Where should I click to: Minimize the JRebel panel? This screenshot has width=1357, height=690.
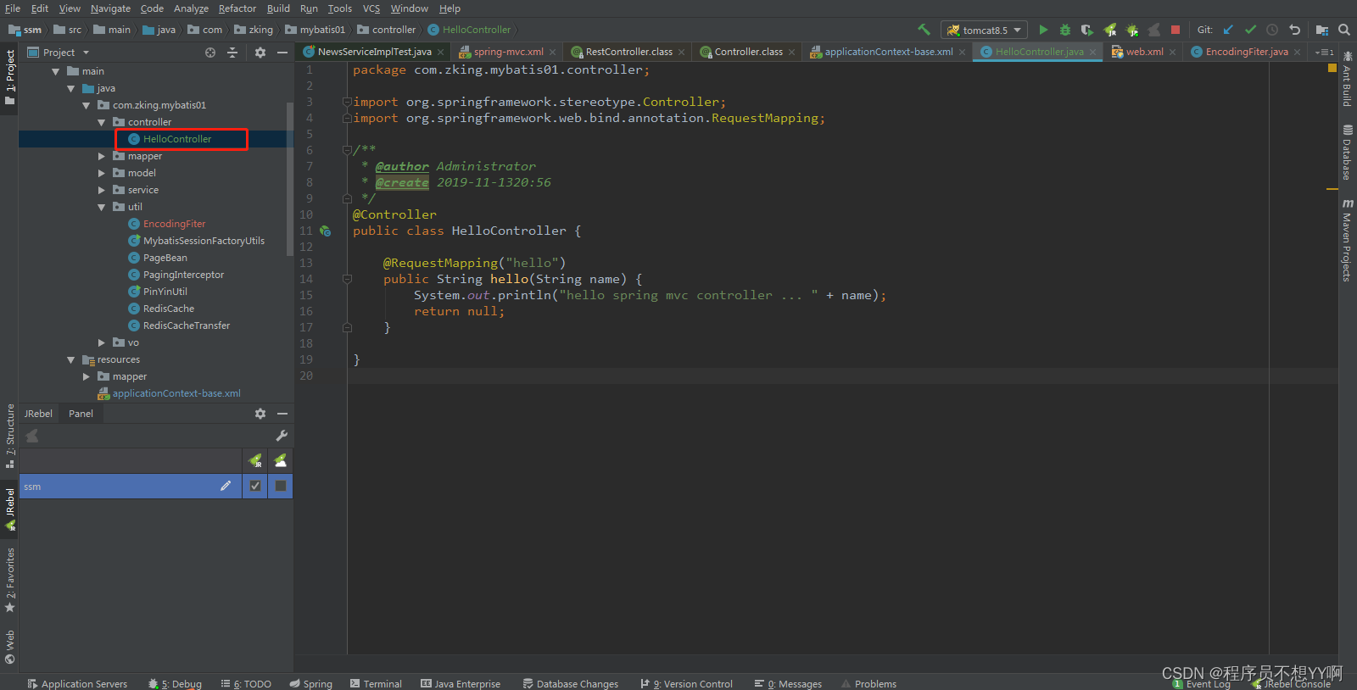pos(282,414)
